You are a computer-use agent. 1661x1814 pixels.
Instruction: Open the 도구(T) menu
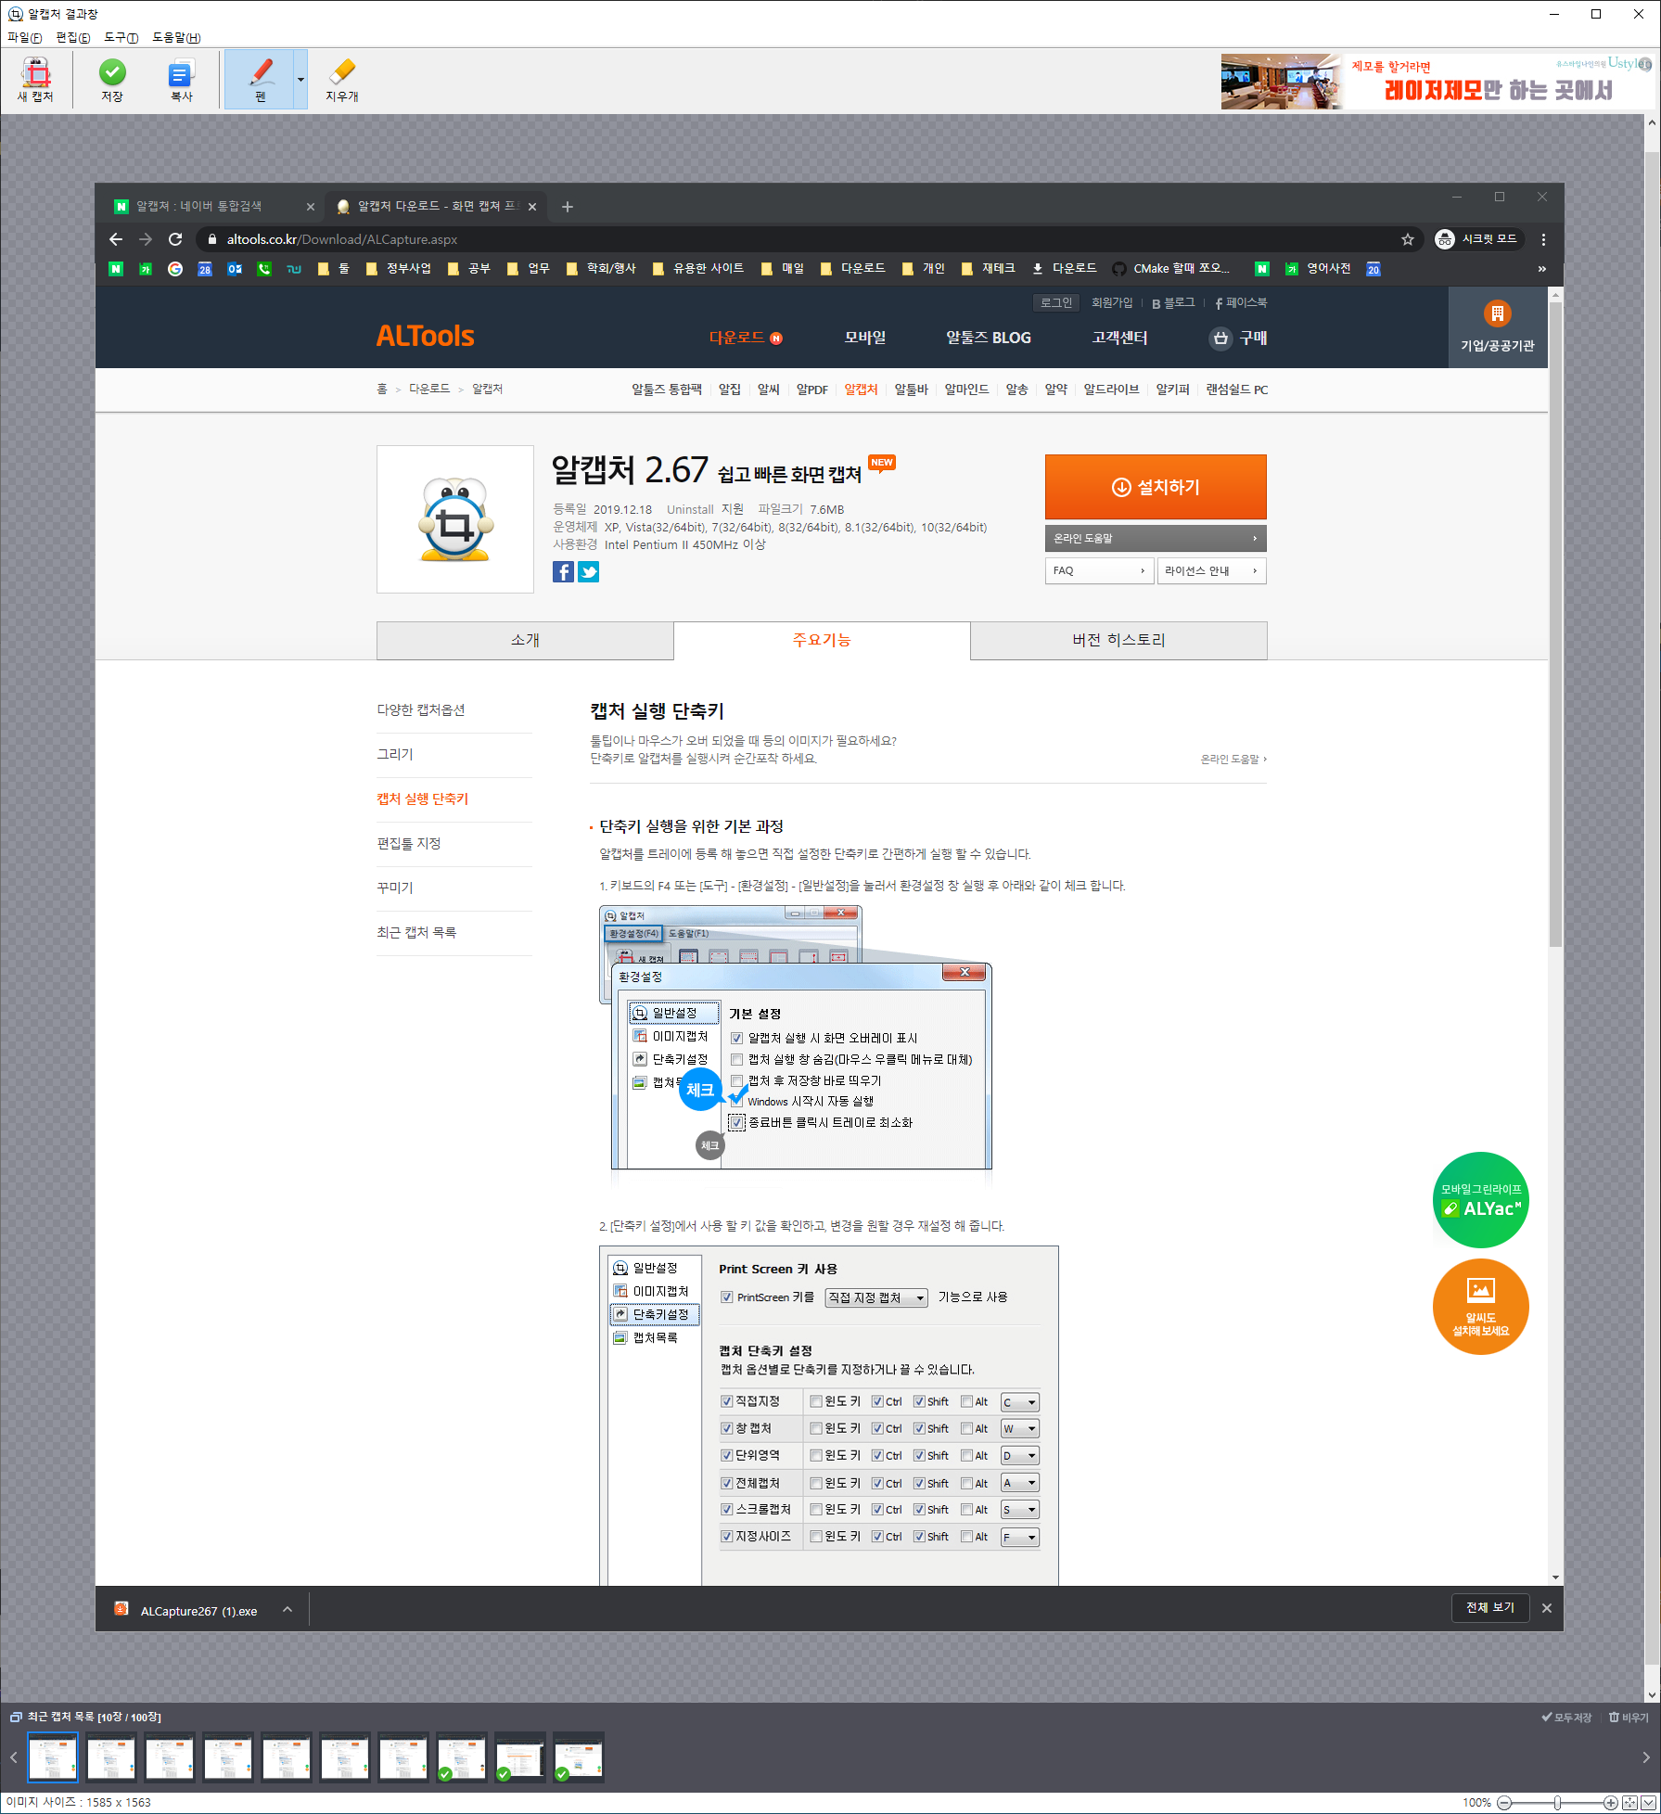coord(121,37)
